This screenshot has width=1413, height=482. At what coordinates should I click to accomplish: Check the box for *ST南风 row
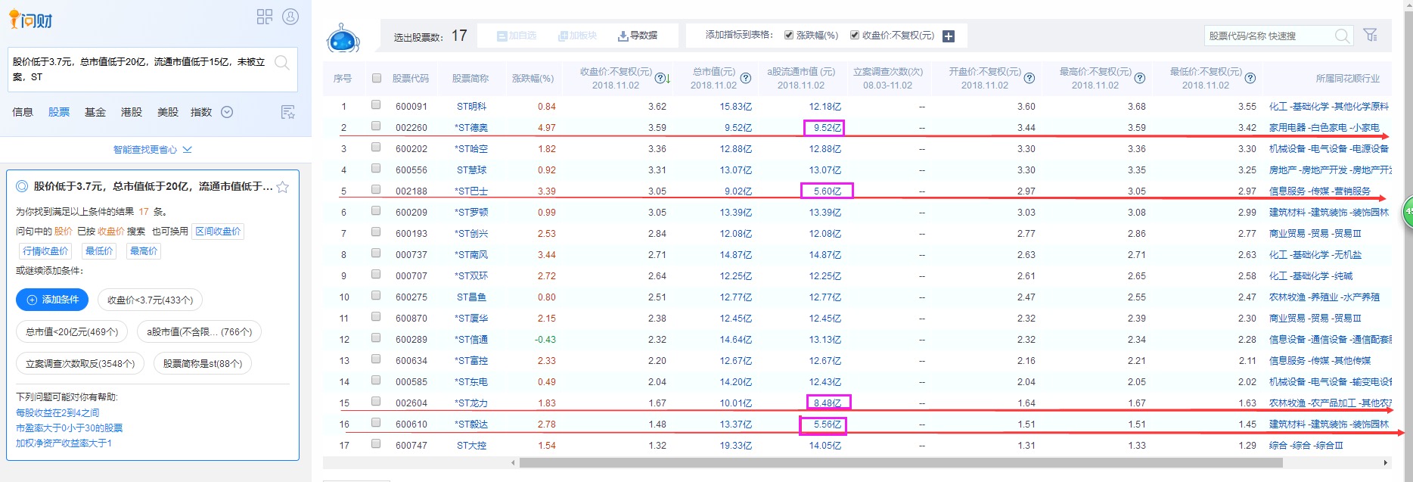tap(376, 253)
